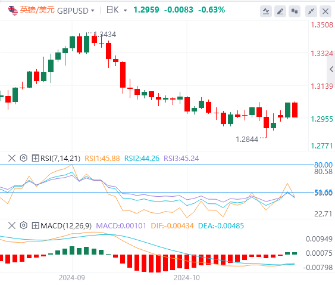
Task: Select the RSI2:44.26 value
Action: point(142,159)
